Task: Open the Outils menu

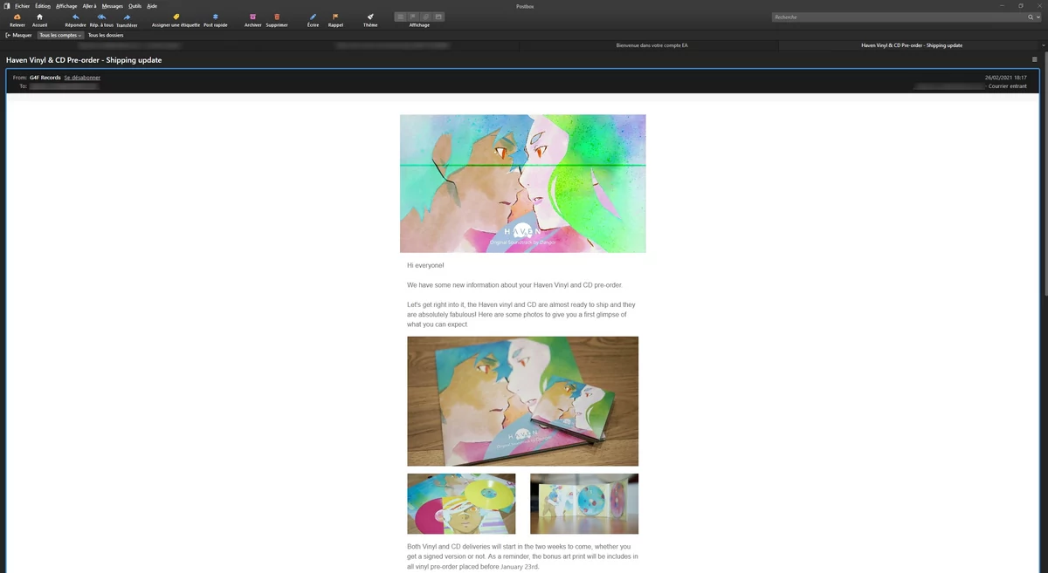Action: tap(135, 6)
